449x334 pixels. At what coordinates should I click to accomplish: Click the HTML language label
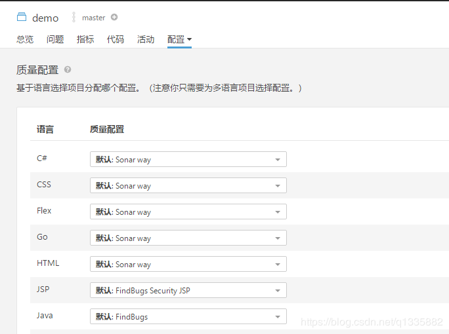pyautogui.click(x=48, y=263)
